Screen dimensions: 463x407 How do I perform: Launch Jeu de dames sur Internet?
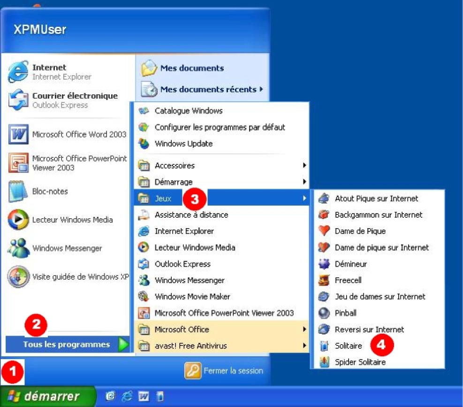coord(379,297)
